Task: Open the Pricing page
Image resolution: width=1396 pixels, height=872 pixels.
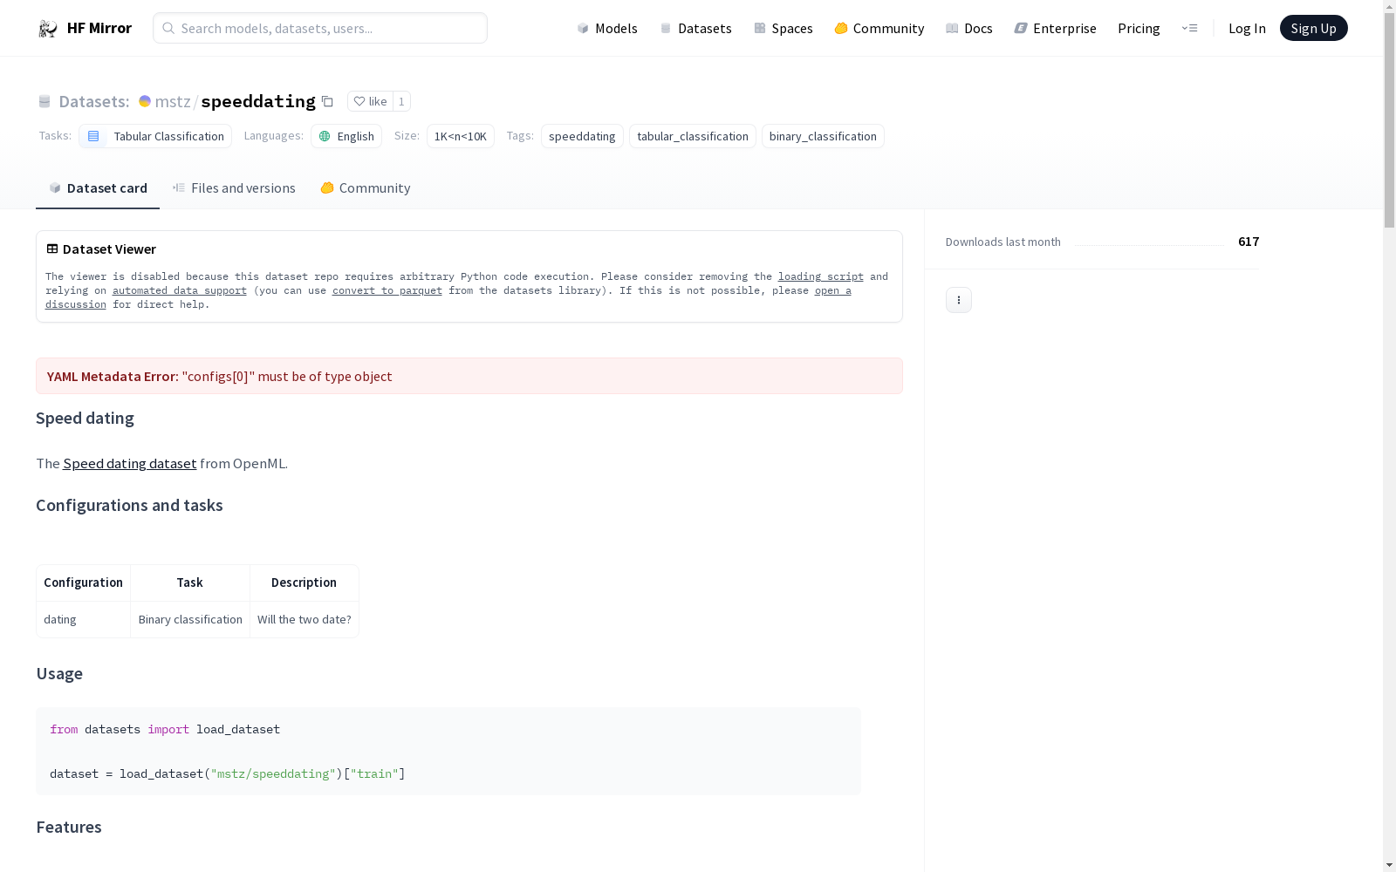Action: click(x=1139, y=28)
